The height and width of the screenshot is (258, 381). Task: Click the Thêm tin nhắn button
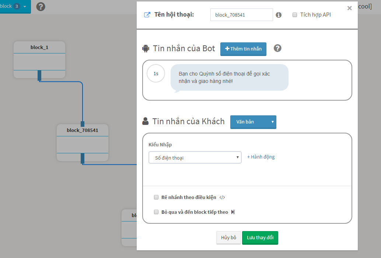click(x=243, y=49)
